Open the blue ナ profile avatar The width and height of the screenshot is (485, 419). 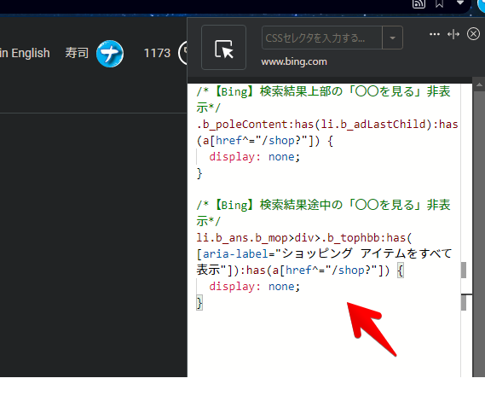click(110, 54)
